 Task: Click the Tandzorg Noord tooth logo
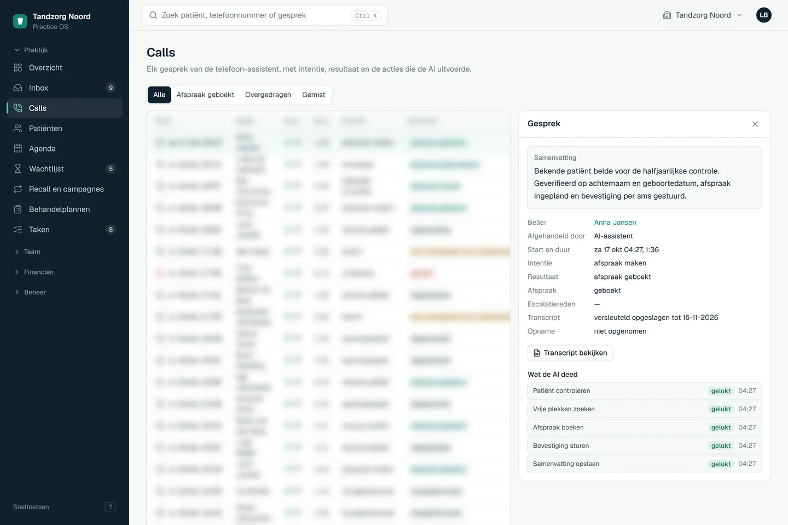click(x=20, y=21)
